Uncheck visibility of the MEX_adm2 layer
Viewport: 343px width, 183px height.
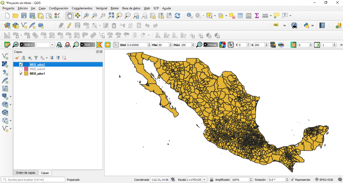point(21,64)
